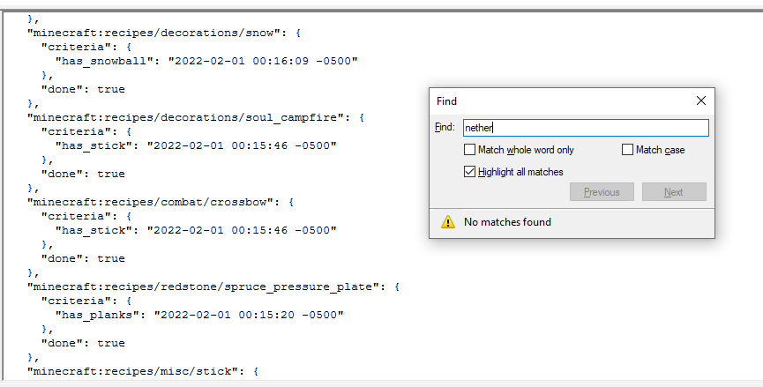Place cursor on the decorations/snow recipe line
The width and height of the screenshot is (763, 387).
pyautogui.click(x=164, y=33)
